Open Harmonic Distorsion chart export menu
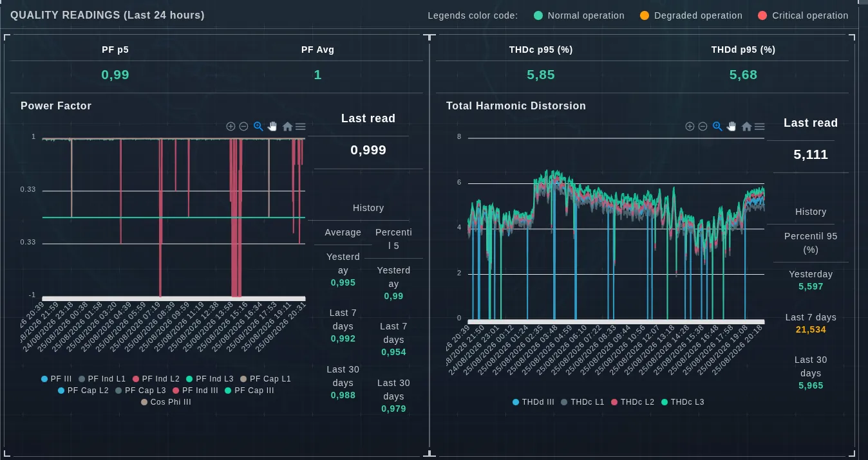Viewport: 868px width, 460px height. (x=760, y=127)
